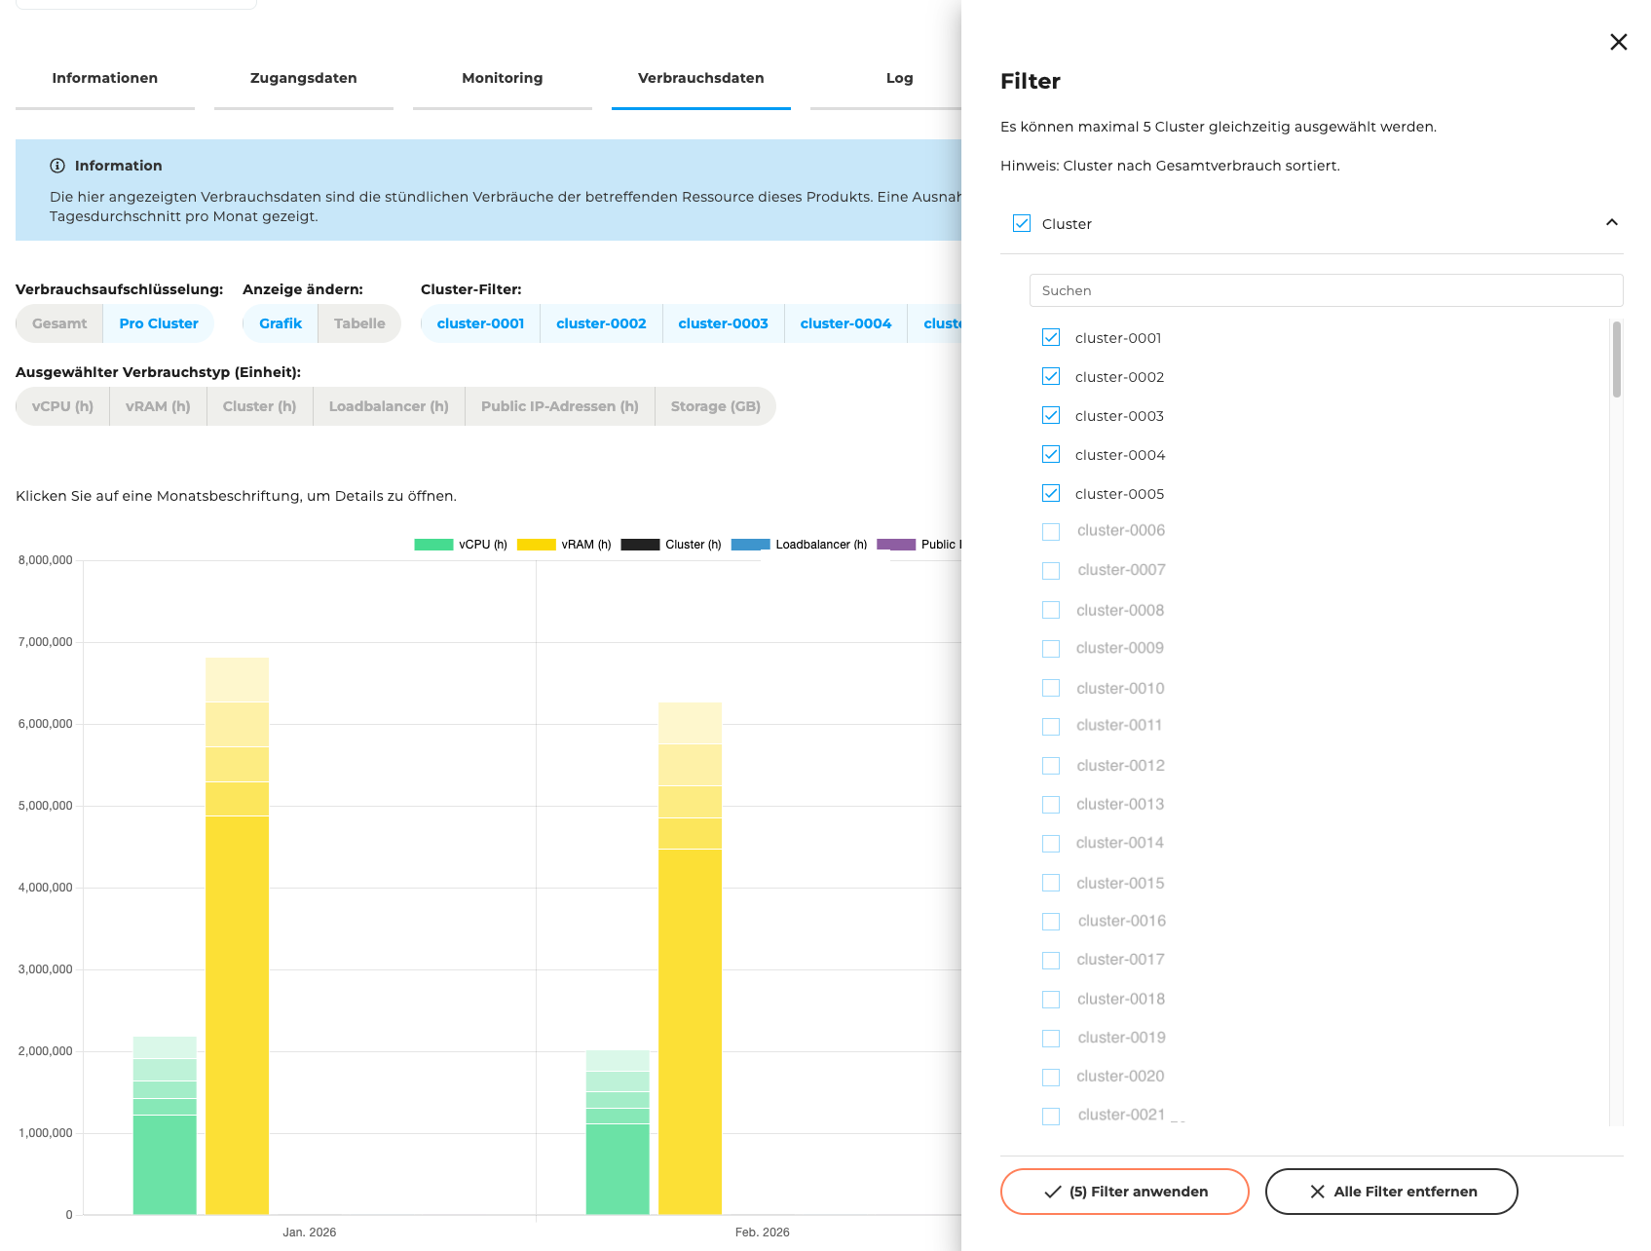Click the cluster list scrollbar
This screenshot has height=1251, width=1651.
1617,360
